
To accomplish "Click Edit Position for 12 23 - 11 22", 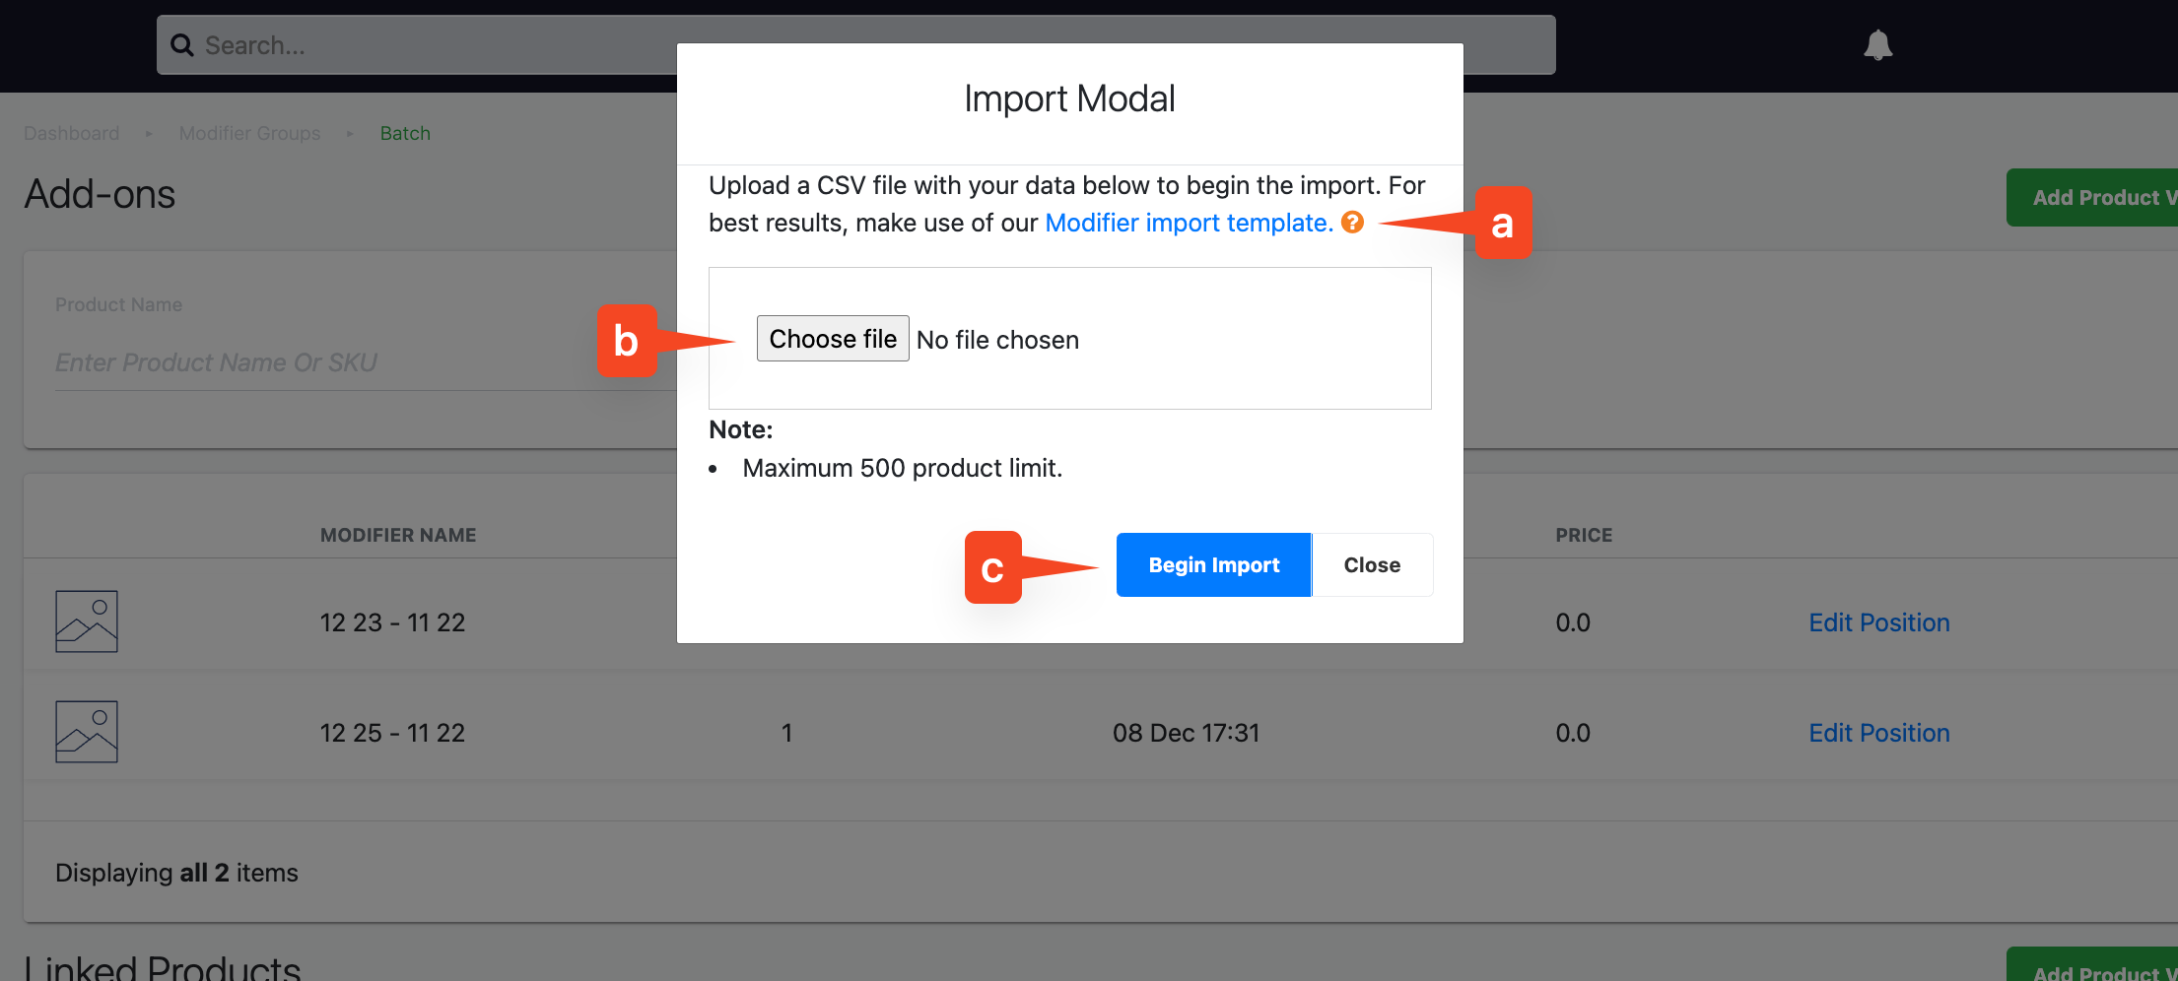I will [1878, 622].
